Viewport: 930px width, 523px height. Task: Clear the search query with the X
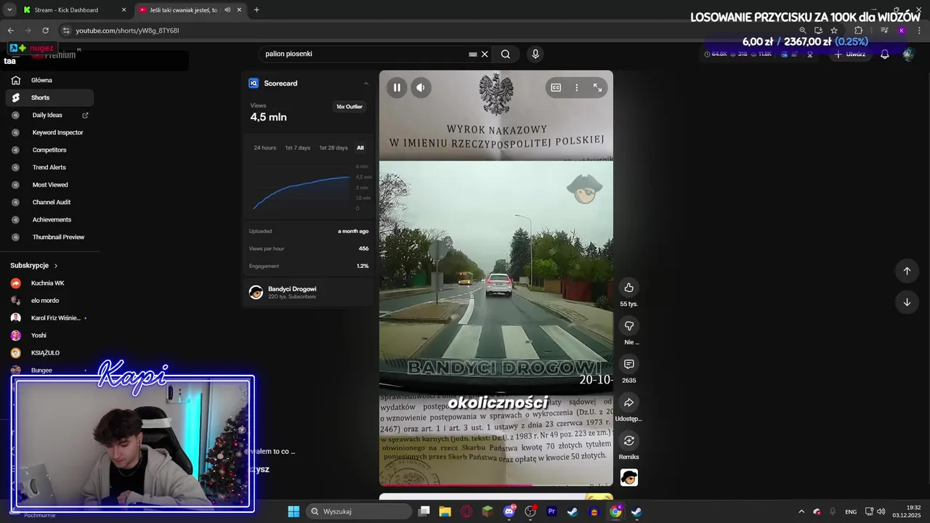(485, 54)
